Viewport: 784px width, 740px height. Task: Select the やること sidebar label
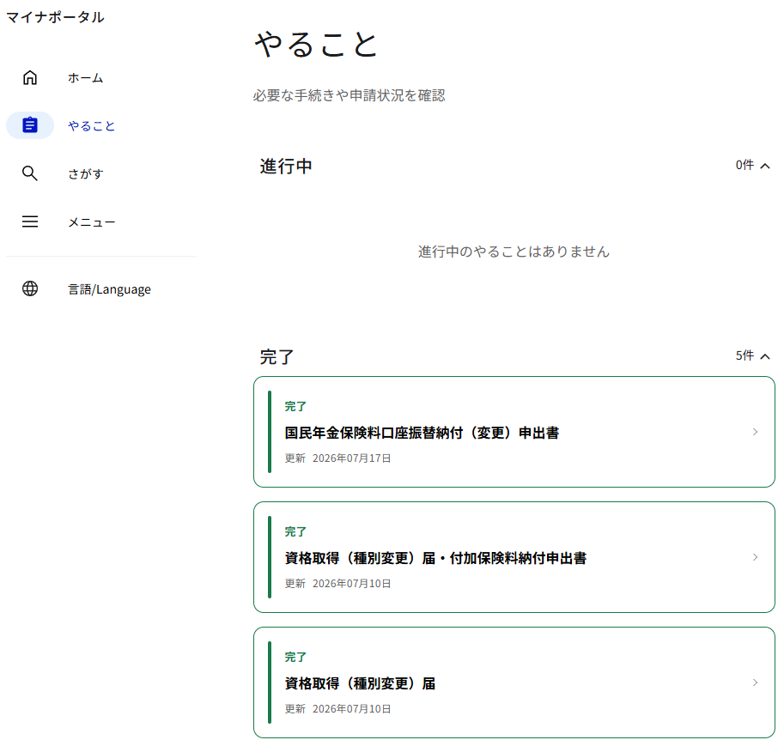[x=92, y=125]
